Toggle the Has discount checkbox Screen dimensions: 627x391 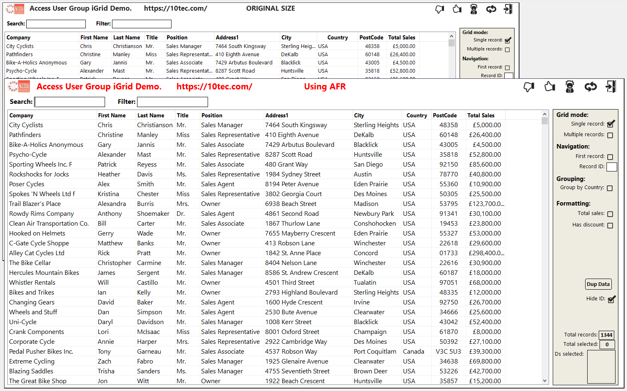coord(610,225)
